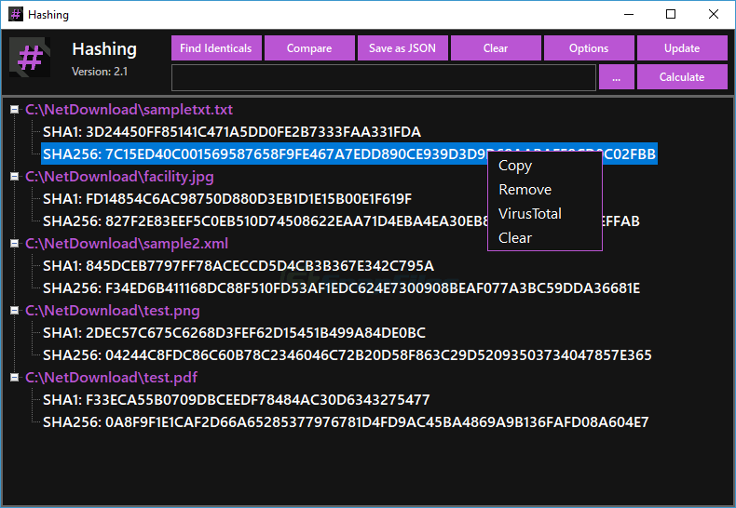Image resolution: width=736 pixels, height=508 pixels.
Task: Select SHA256 hash starting 04244C8F
Action: 347,355
